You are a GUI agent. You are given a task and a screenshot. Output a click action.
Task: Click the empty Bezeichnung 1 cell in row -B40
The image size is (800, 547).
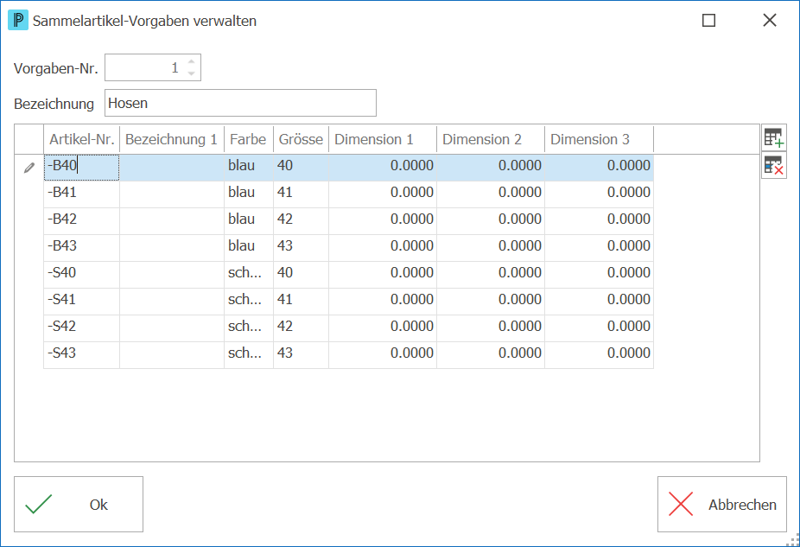coord(172,168)
